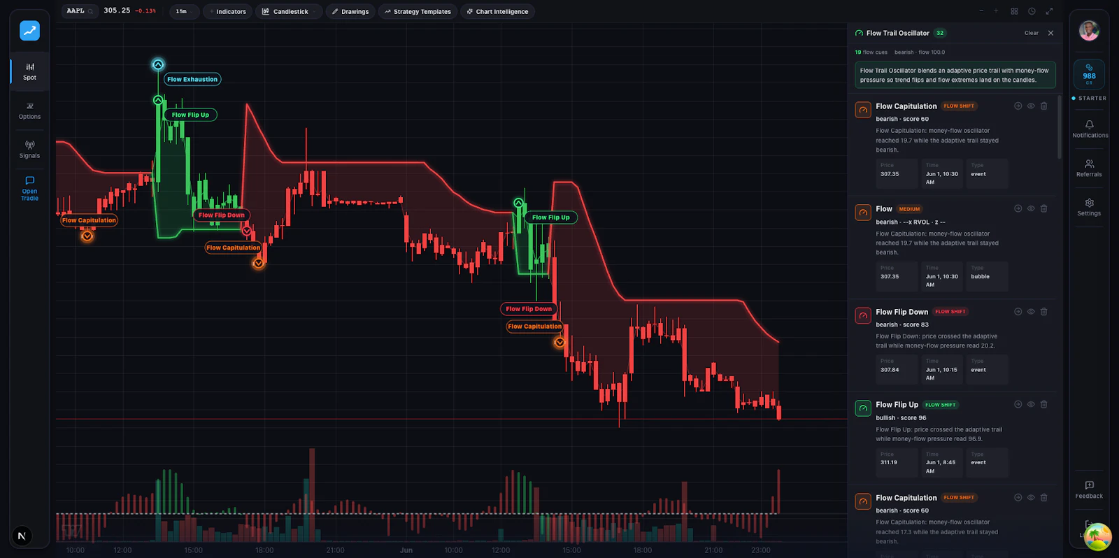
Task: Click the Flow Exhaustion label on the chart
Action: (192, 79)
